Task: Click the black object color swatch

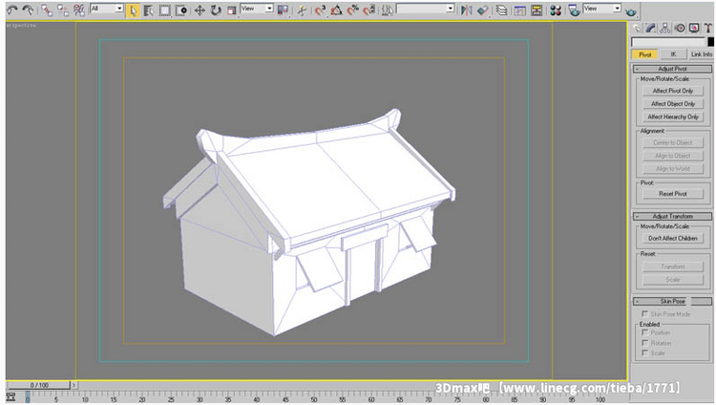Action: [x=710, y=42]
